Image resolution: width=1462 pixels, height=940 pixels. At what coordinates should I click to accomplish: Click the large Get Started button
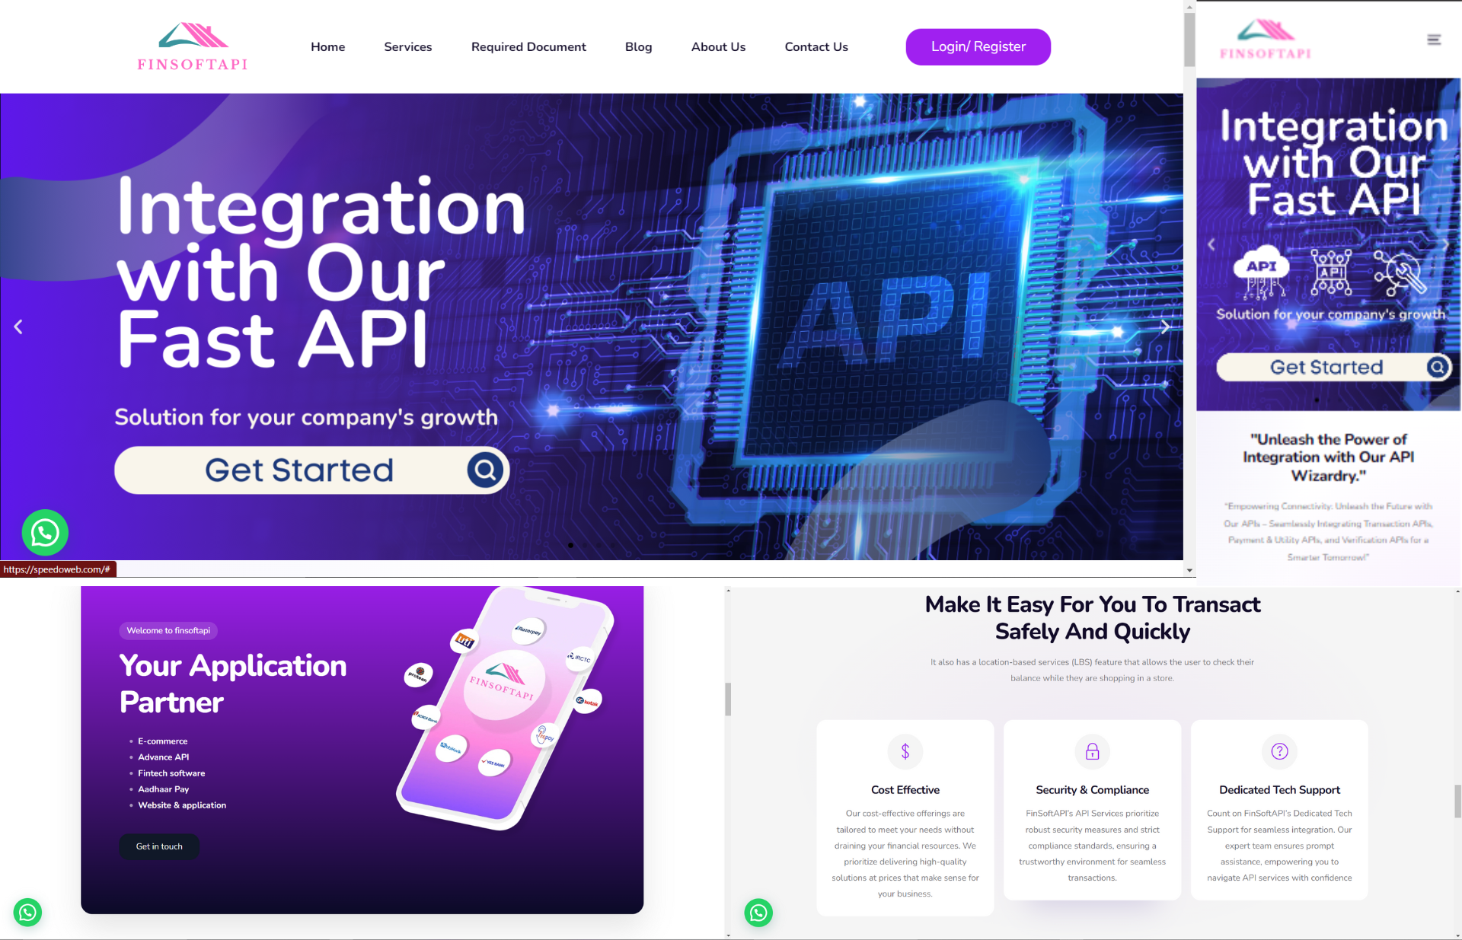tap(311, 470)
